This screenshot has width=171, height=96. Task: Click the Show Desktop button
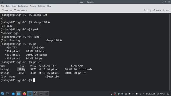[168, 94]
